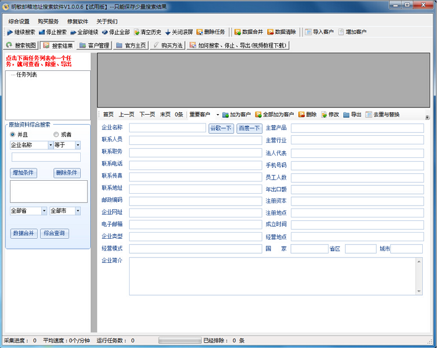Select the 或者 radio button
Screen dimensions: 437x348
click(56, 135)
